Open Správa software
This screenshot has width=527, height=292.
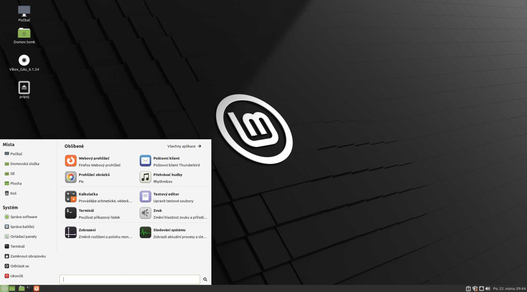(21, 217)
